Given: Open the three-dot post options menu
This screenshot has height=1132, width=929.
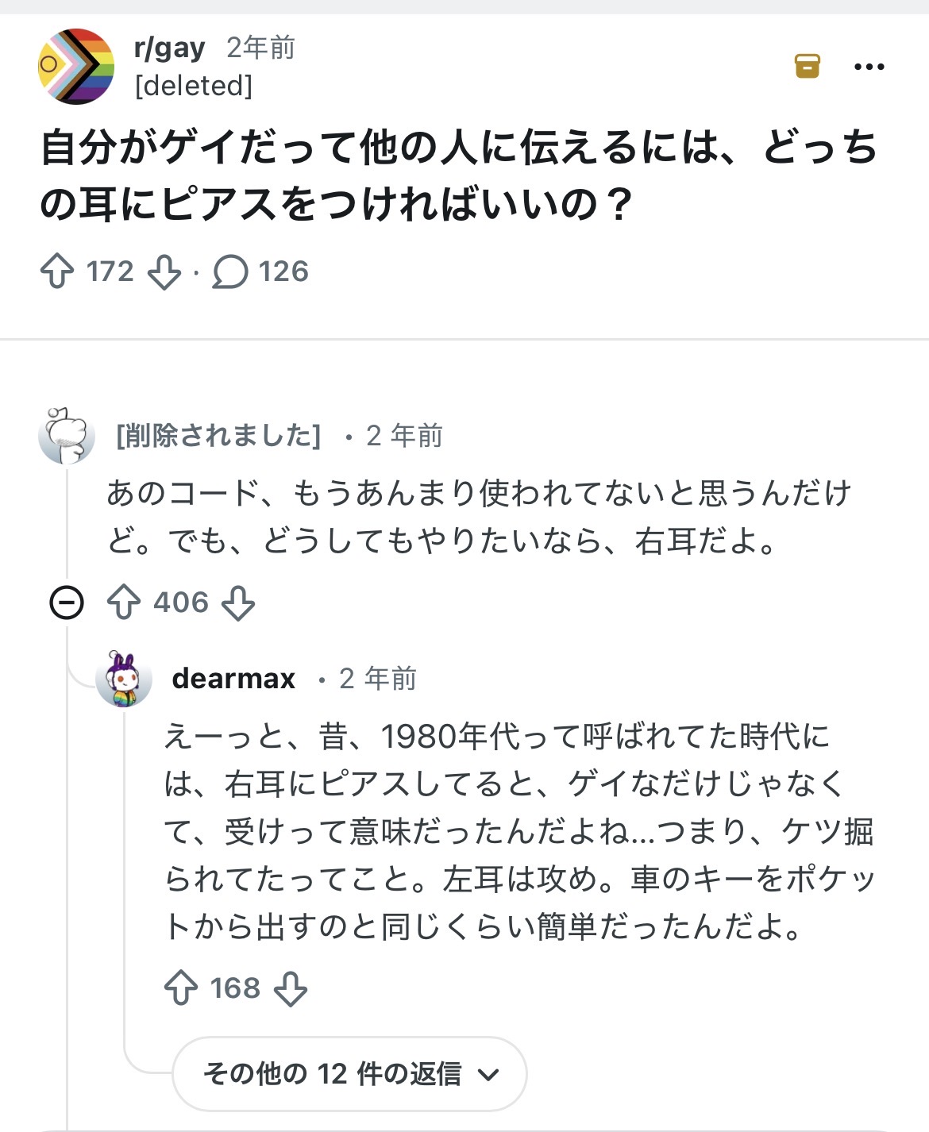Looking at the screenshot, I should coord(869,67).
